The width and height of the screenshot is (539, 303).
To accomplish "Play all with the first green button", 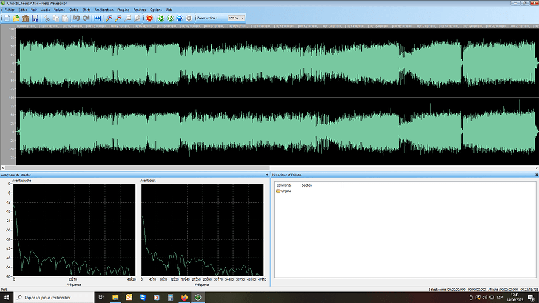I will click(x=161, y=18).
